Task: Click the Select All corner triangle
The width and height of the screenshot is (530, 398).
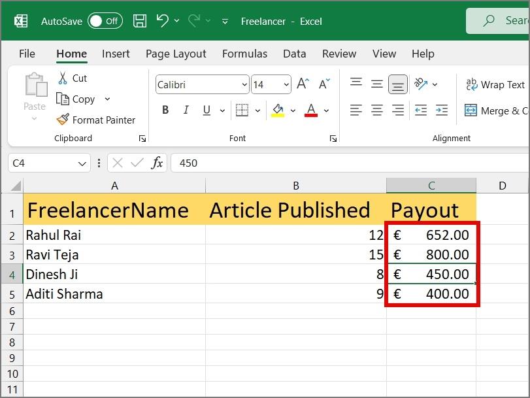Action: point(15,186)
